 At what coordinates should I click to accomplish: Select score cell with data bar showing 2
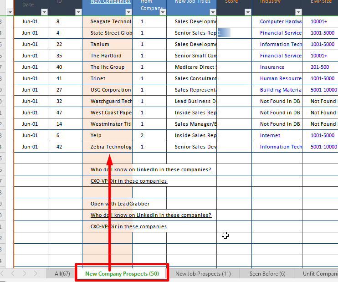[234, 33]
